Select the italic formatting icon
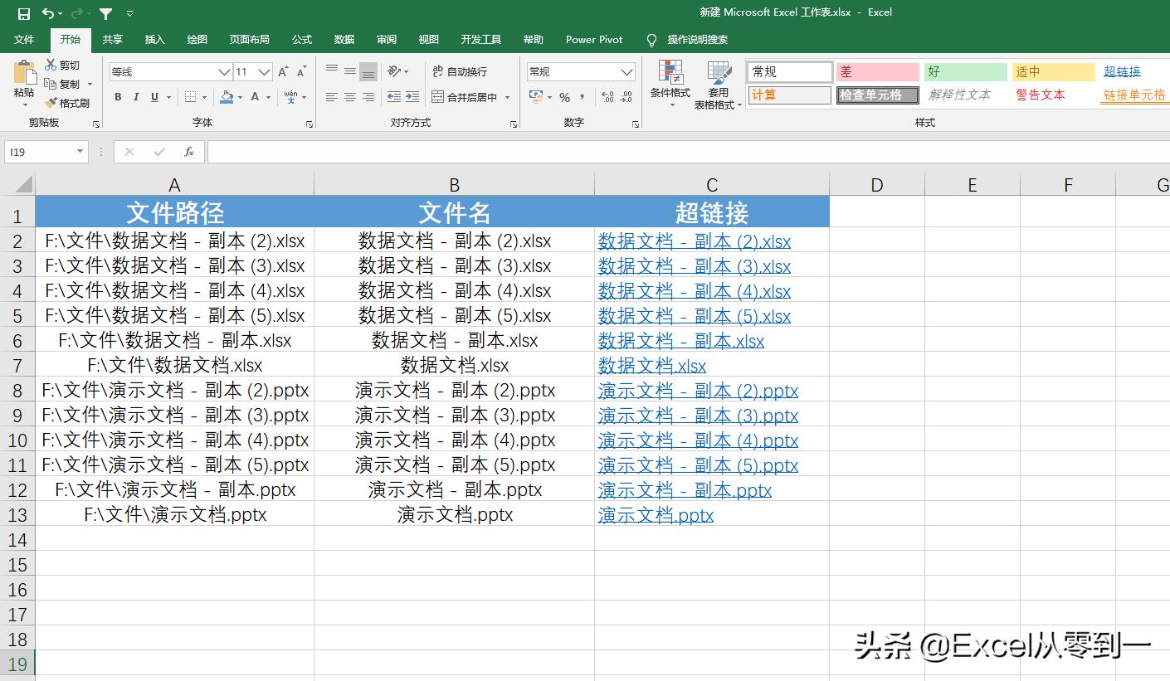The image size is (1170, 681). pos(136,97)
